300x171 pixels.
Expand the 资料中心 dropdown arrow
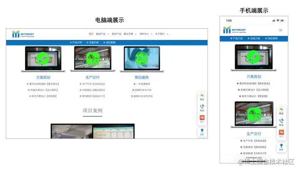pyautogui.click(x=152, y=34)
